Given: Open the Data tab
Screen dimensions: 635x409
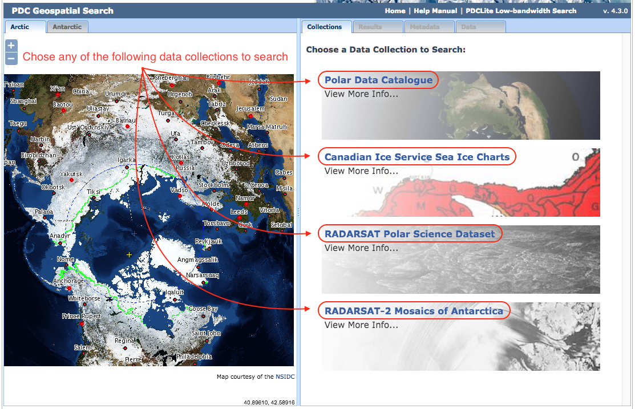Looking at the screenshot, I should pos(480,27).
